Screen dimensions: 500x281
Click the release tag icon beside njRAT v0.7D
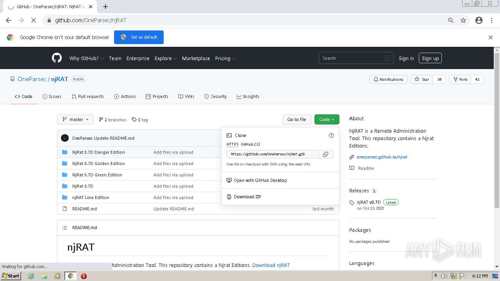pyautogui.click(x=352, y=203)
